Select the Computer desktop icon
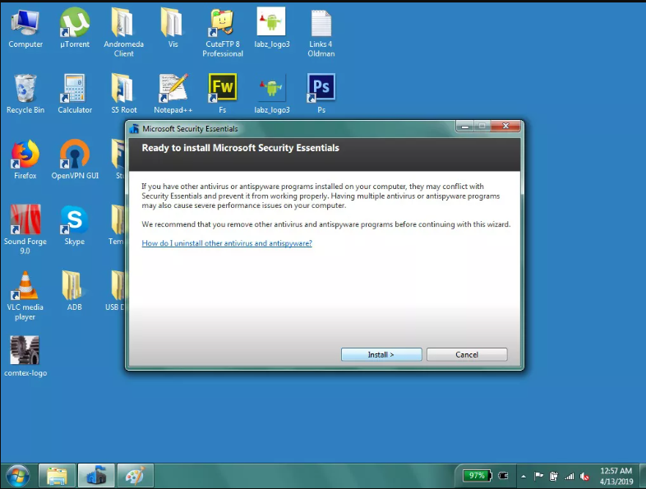Image resolution: width=646 pixels, height=489 pixels. point(25,29)
